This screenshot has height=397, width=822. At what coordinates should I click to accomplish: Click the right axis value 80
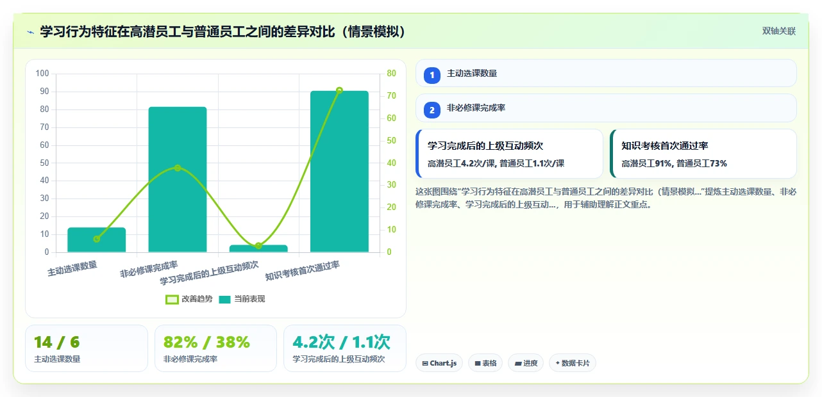392,74
